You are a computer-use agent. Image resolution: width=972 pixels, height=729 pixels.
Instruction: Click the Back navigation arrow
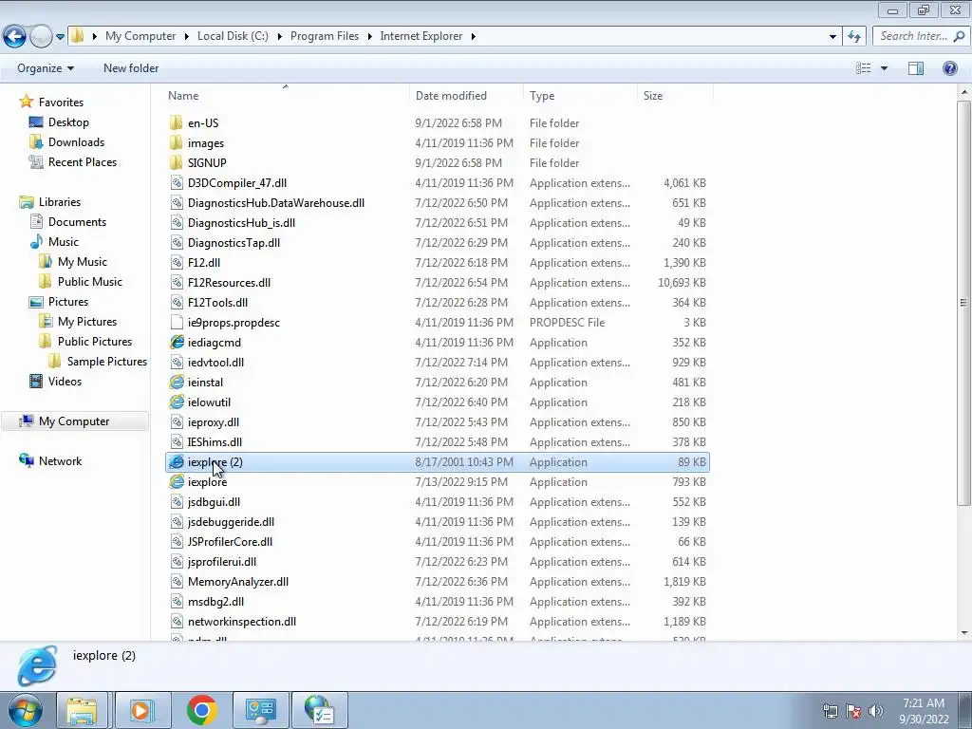pyautogui.click(x=15, y=36)
